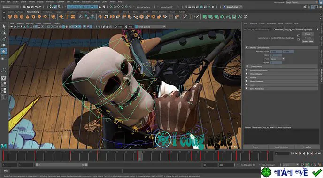
Task: Click the super shape star shelf icon
Action: [x=61, y=17]
